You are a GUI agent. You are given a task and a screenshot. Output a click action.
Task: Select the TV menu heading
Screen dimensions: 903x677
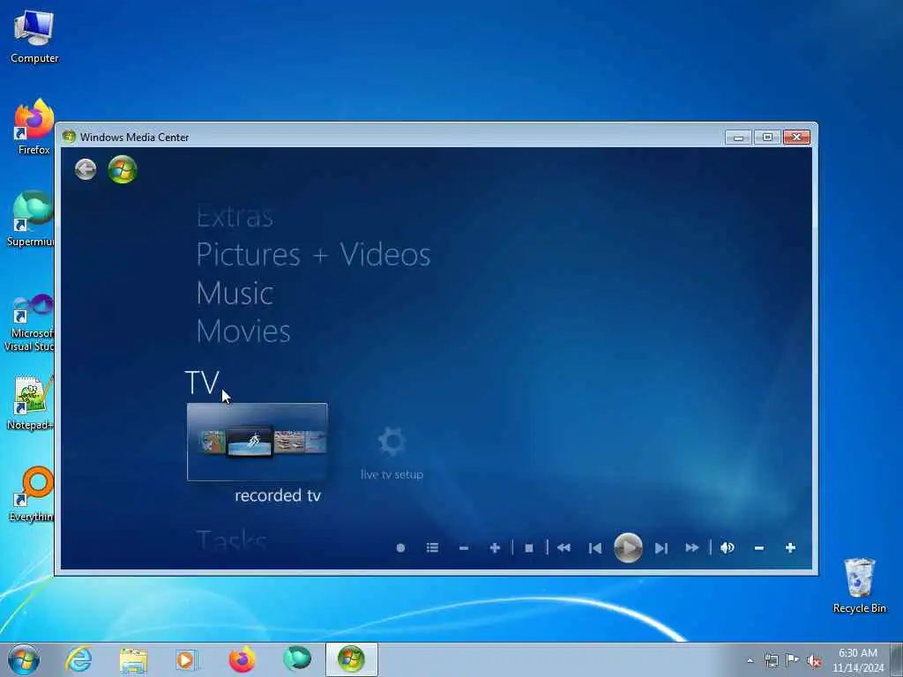point(202,383)
